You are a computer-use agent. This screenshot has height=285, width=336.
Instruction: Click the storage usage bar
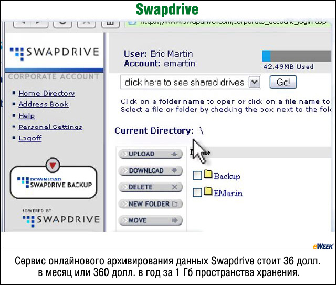tap(297, 56)
